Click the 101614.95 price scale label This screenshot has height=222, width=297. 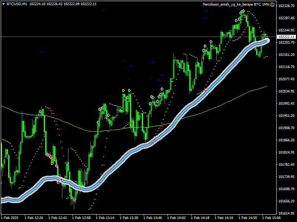point(286,213)
